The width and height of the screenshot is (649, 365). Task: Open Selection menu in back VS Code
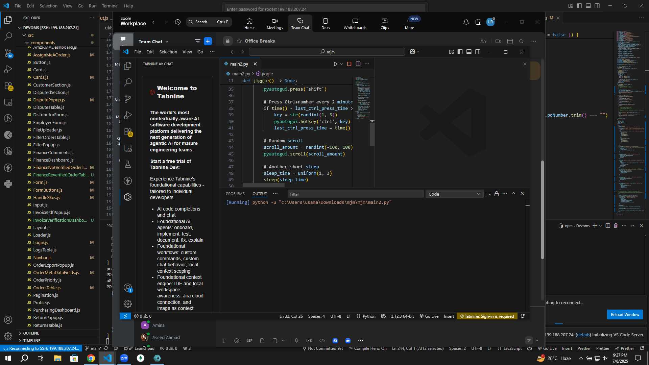[48, 6]
